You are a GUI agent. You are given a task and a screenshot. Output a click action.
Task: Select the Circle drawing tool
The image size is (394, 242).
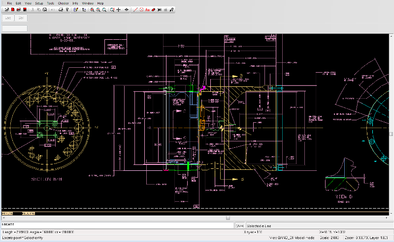pyautogui.click(x=141, y=9)
